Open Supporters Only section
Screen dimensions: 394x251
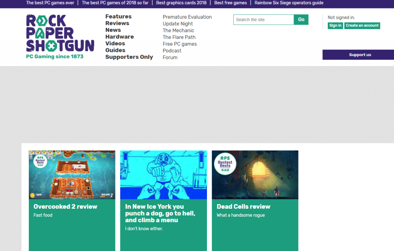(x=129, y=57)
